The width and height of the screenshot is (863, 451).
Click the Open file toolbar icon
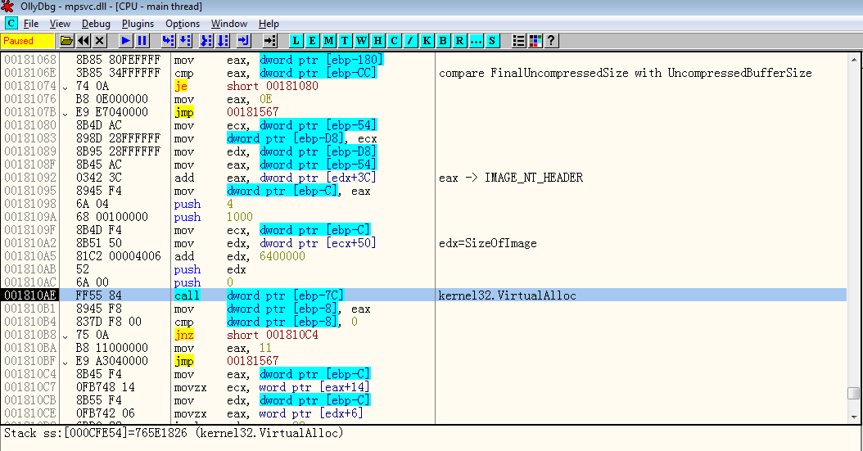[66, 40]
